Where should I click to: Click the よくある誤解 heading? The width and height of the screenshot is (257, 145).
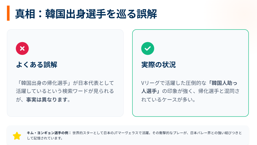point(36,65)
